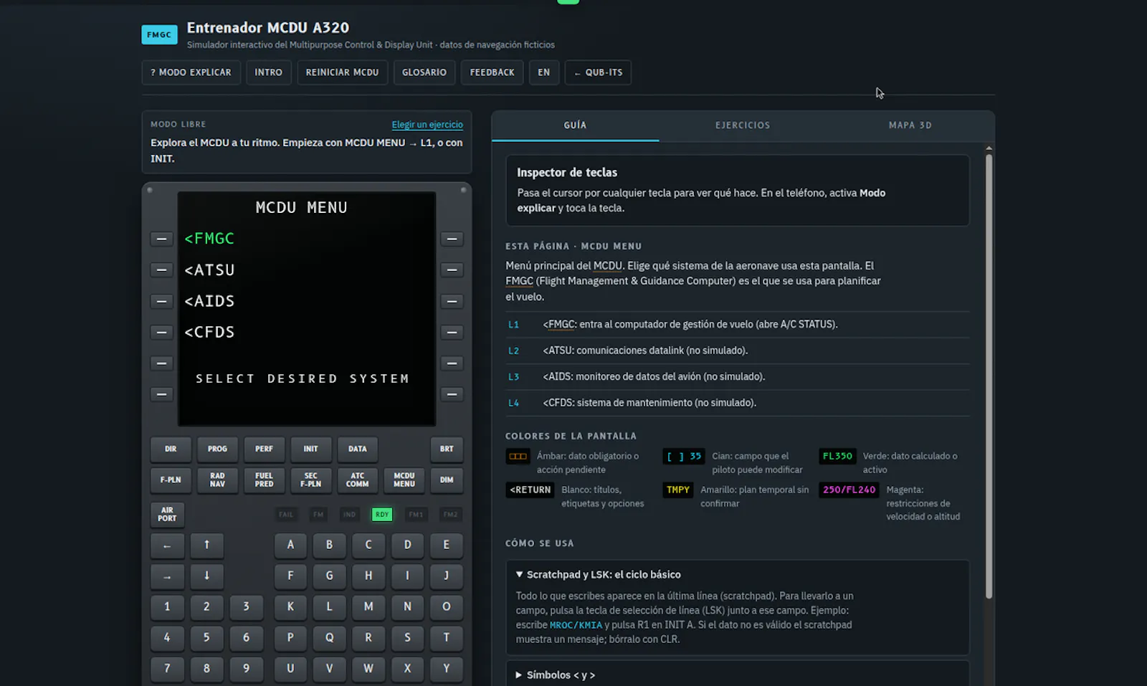Open the EJERCICIOS tab
1147x686 pixels.
click(x=743, y=125)
